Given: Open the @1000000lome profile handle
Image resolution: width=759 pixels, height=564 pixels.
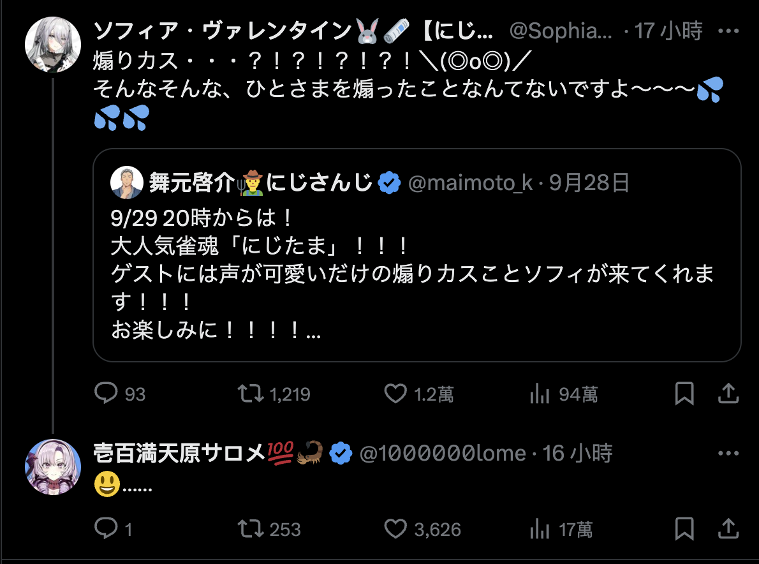Looking at the screenshot, I should [443, 454].
